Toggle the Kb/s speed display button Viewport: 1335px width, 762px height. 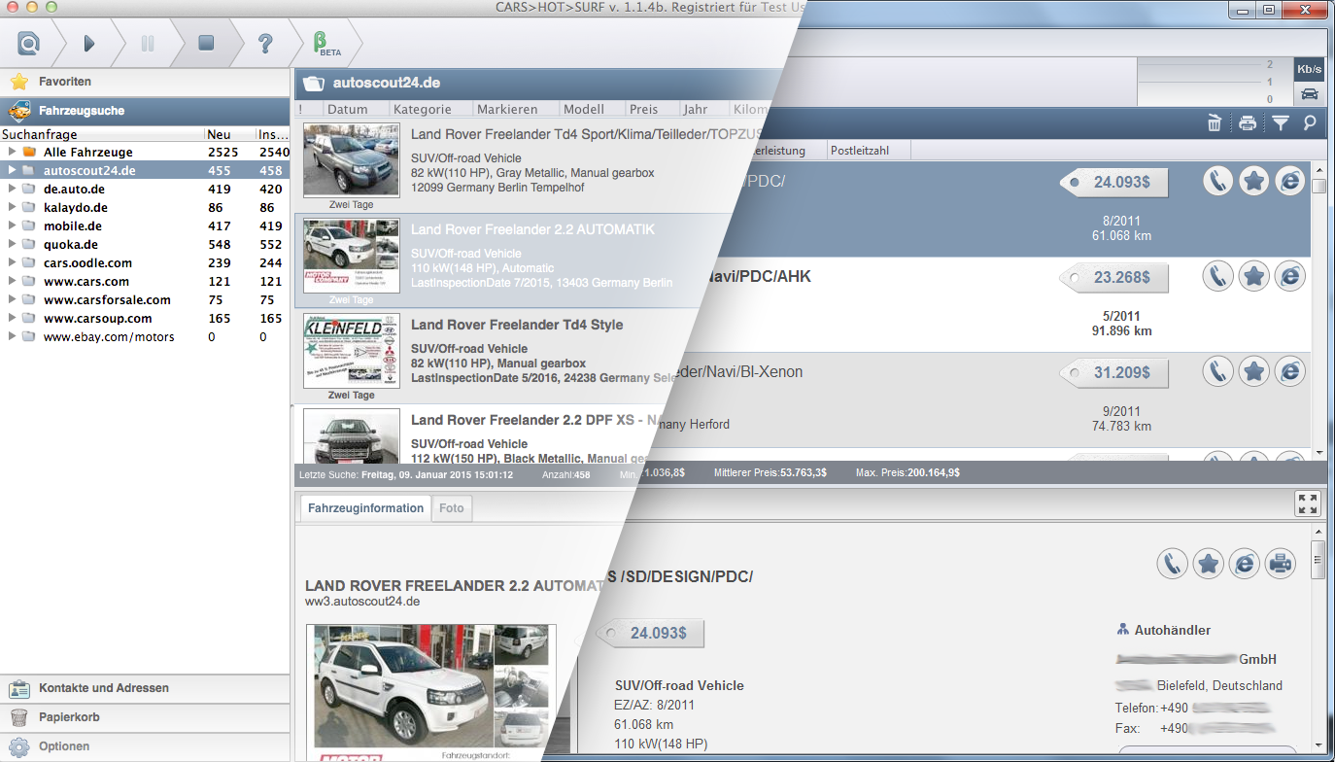(x=1310, y=69)
